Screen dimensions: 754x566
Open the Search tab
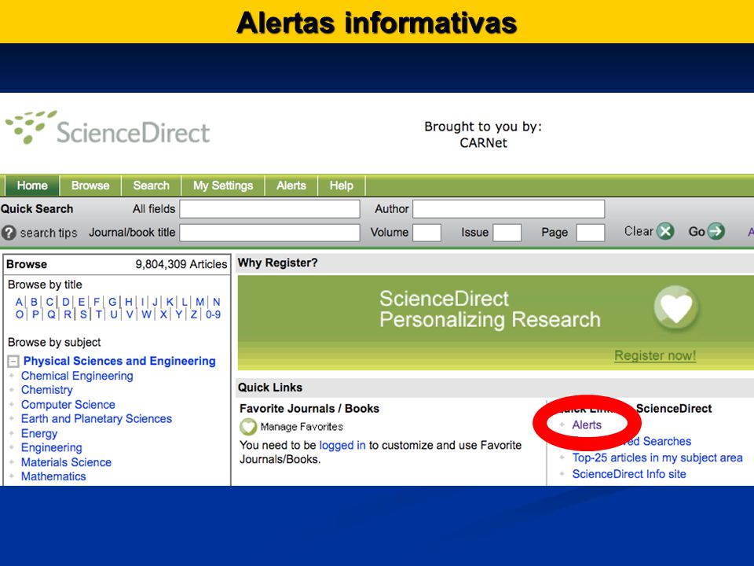tap(151, 186)
